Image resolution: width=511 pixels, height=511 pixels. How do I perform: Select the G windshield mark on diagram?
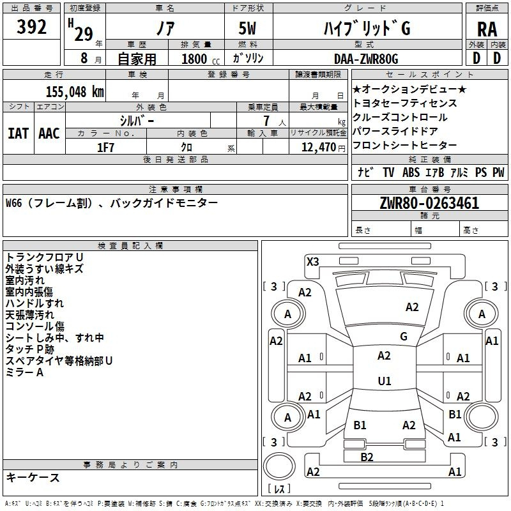point(403,337)
